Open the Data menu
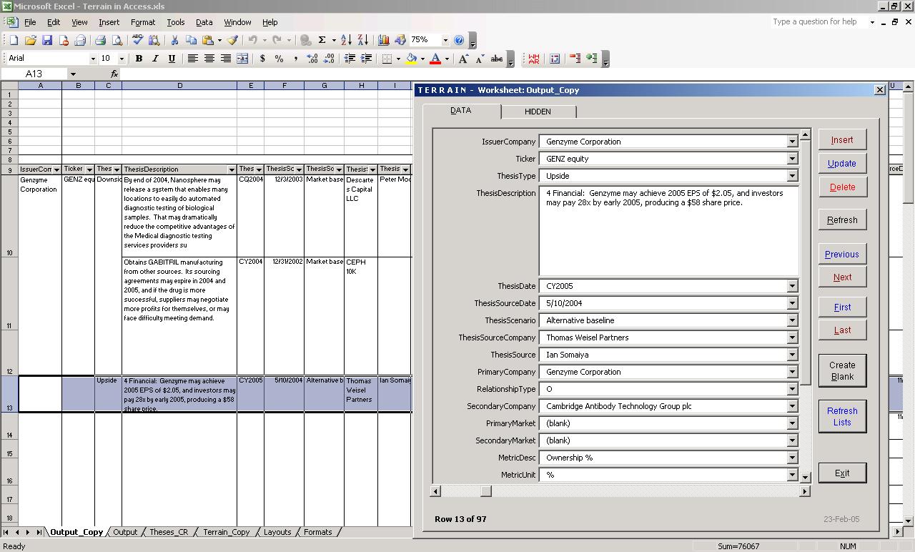 pos(204,22)
